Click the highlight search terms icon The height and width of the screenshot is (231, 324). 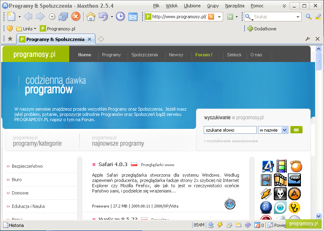pyautogui.click(x=318, y=17)
